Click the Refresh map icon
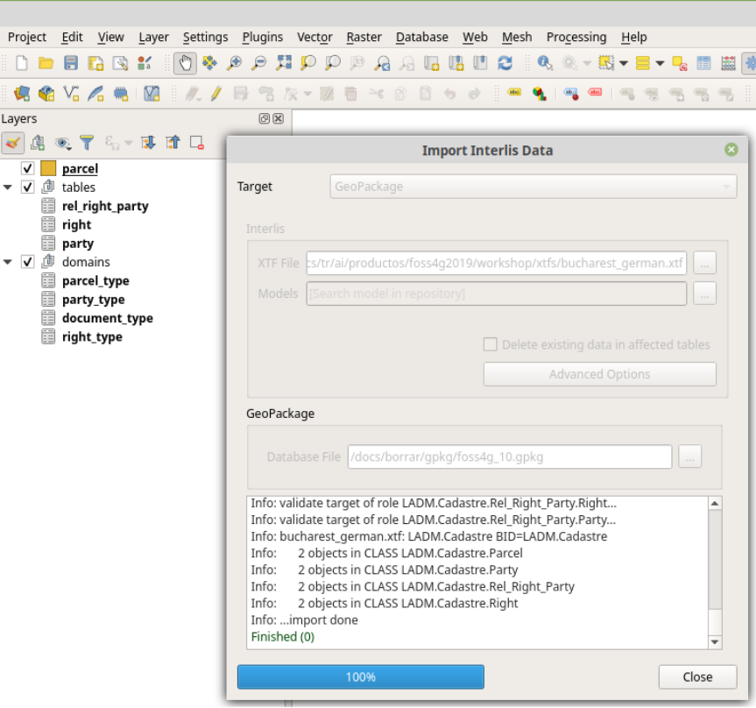Viewport: 756px width, 708px height. [505, 63]
